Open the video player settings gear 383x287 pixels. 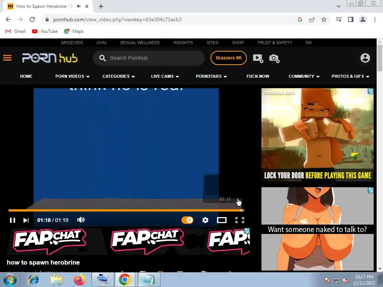click(205, 220)
